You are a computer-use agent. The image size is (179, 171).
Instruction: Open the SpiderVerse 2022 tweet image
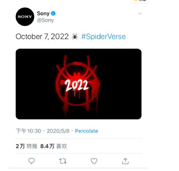tap(78, 84)
